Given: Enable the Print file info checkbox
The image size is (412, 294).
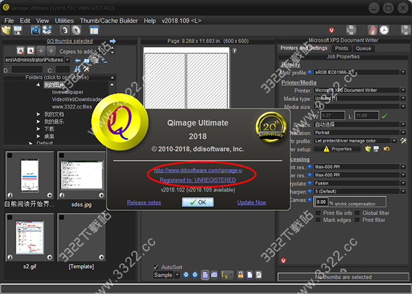Looking at the screenshot, I should tap(318, 213).
